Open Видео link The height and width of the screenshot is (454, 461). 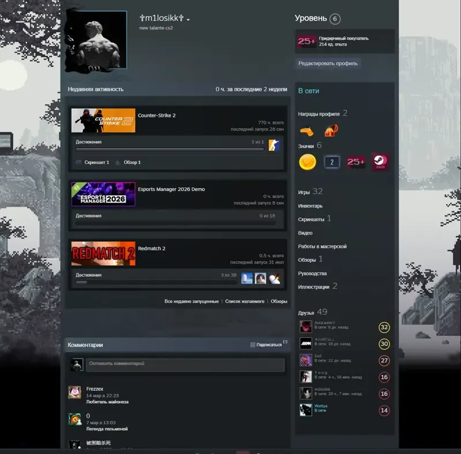pyautogui.click(x=305, y=233)
